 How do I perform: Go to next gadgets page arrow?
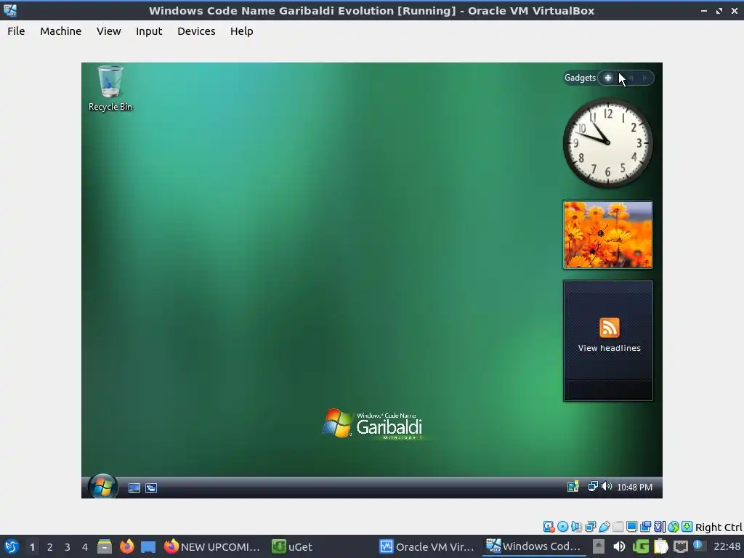[x=644, y=78]
